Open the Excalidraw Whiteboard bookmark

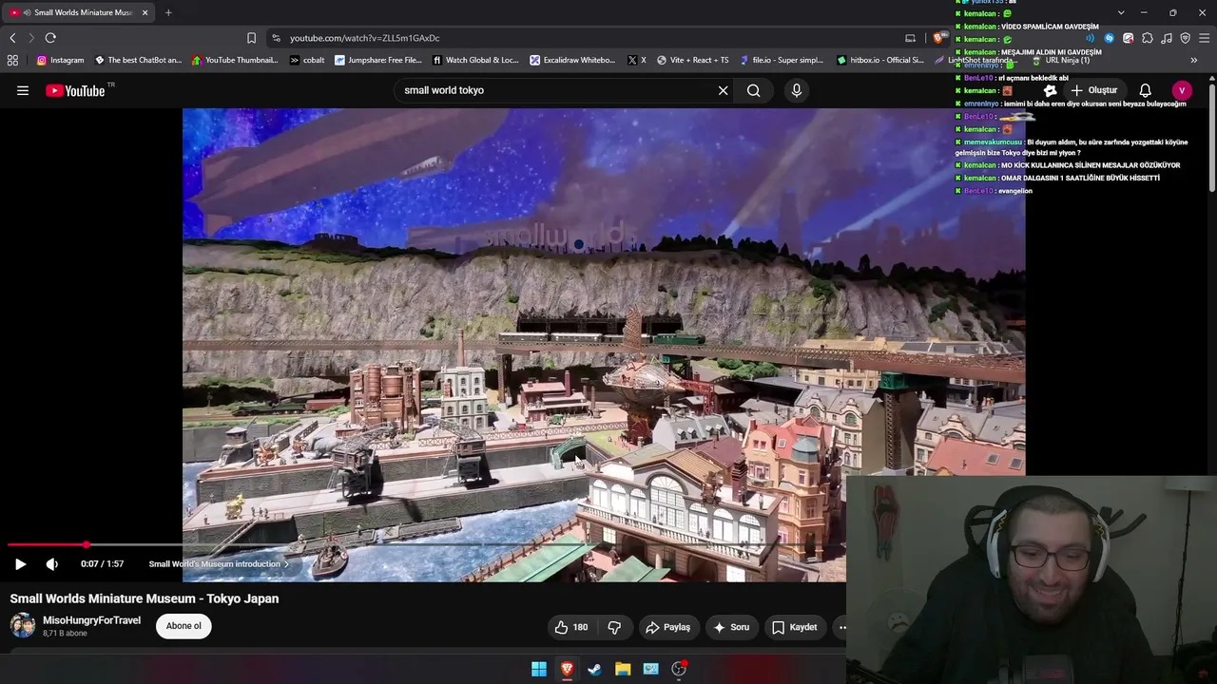click(573, 60)
